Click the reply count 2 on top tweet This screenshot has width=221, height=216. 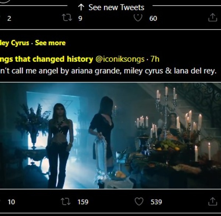tap(9, 18)
